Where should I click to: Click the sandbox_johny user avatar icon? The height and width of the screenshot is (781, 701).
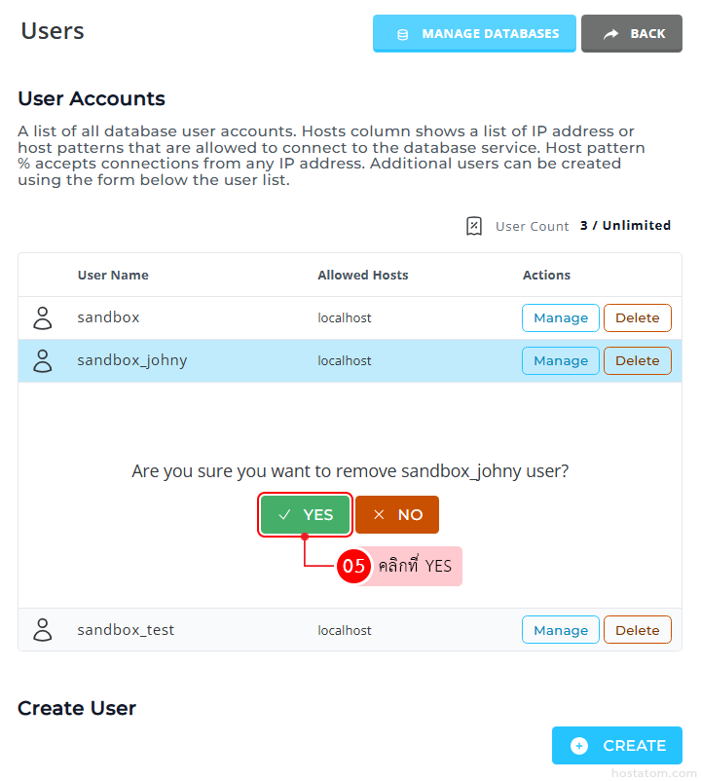pyautogui.click(x=42, y=360)
